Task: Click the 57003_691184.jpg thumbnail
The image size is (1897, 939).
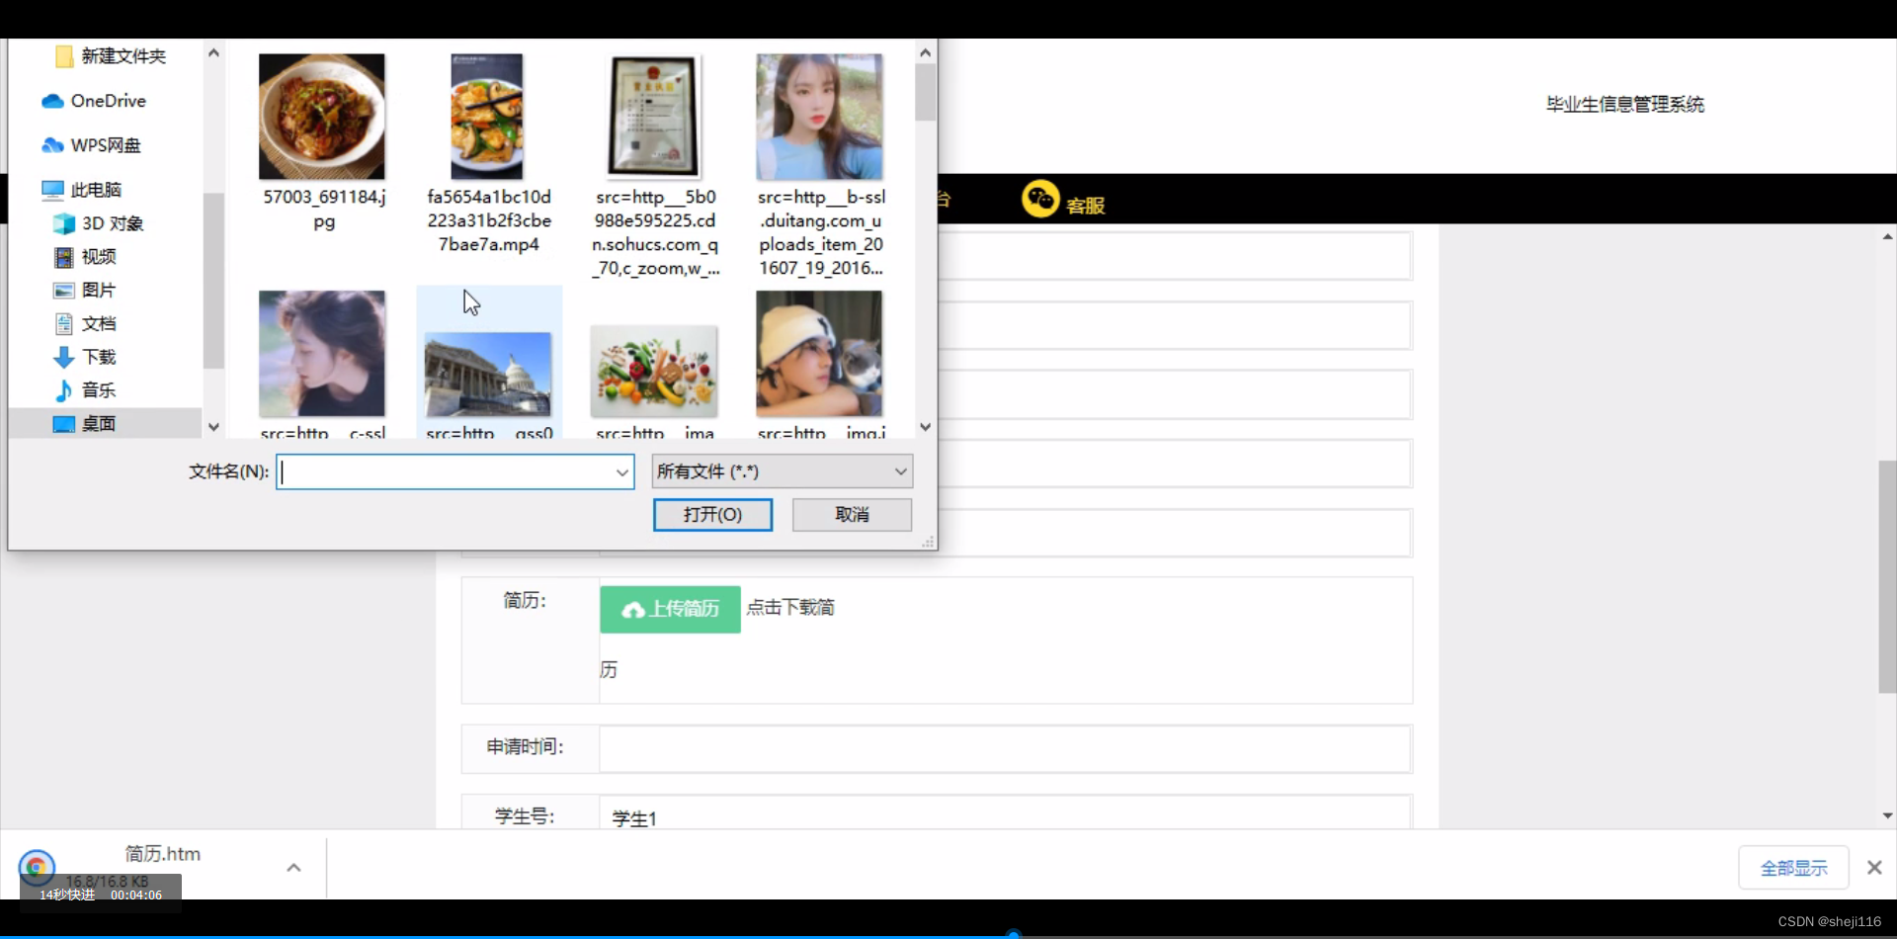Action: [x=321, y=116]
